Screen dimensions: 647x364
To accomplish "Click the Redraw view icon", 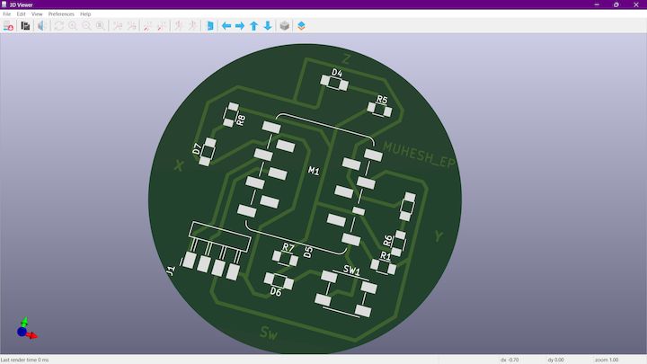I will [x=59, y=26].
